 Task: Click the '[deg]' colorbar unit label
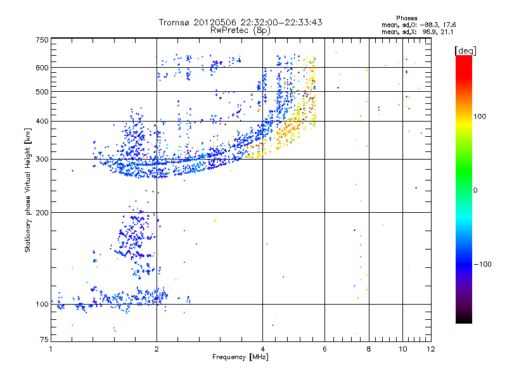tap(465, 51)
